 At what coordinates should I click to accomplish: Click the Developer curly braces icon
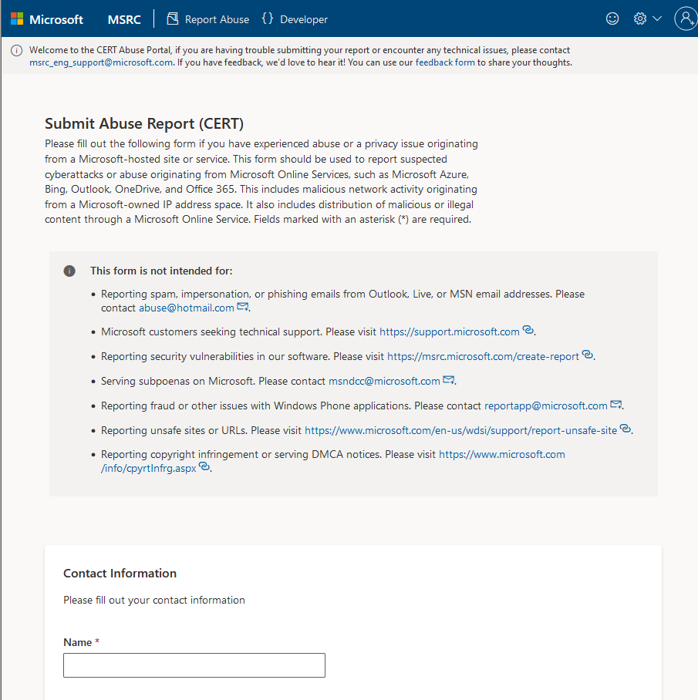[x=268, y=19]
